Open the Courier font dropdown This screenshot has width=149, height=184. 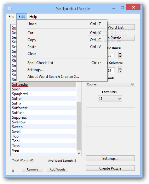[110, 84]
